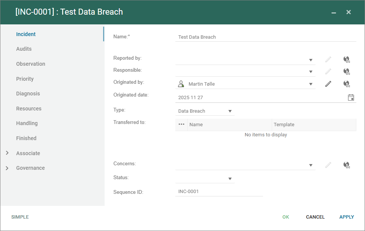The height and width of the screenshot is (231, 365).
Task: Expand the Governance section
Action: click(7, 168)
